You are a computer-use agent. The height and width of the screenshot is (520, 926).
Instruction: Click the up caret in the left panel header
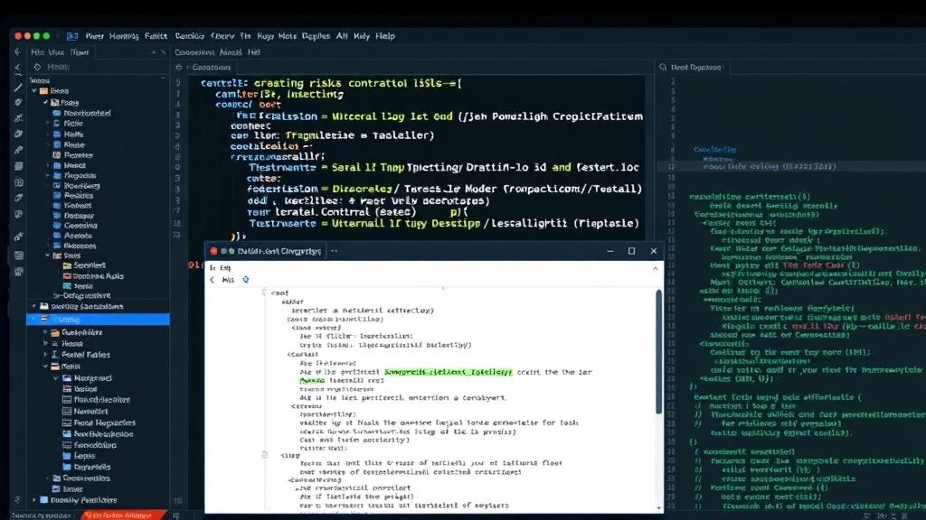(154, 52)
